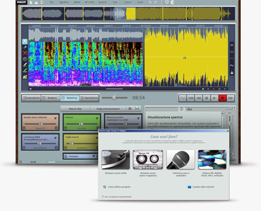
Task: Click the blue RIAA module slider handle
Action: point(39,143)
